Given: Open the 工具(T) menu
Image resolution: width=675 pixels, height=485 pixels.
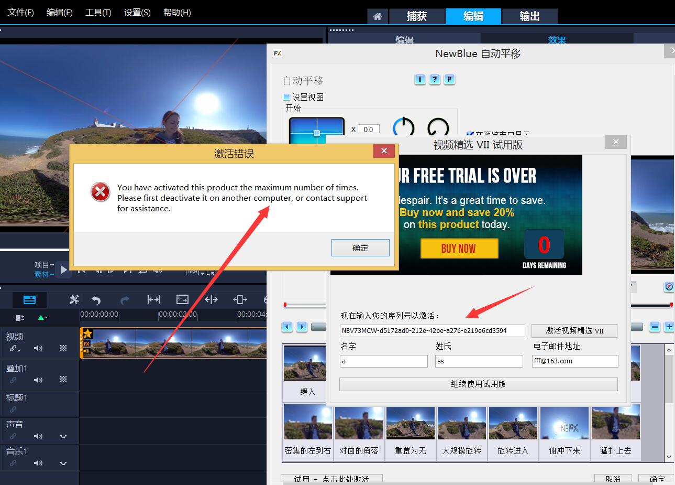Looking at the screenshot, I should click(x=98, y=13).
